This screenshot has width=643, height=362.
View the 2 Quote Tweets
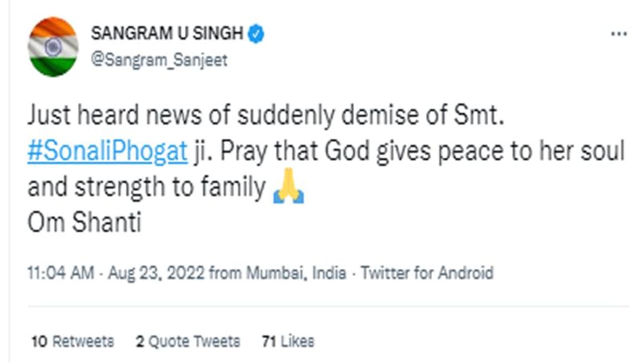point(188,341)
